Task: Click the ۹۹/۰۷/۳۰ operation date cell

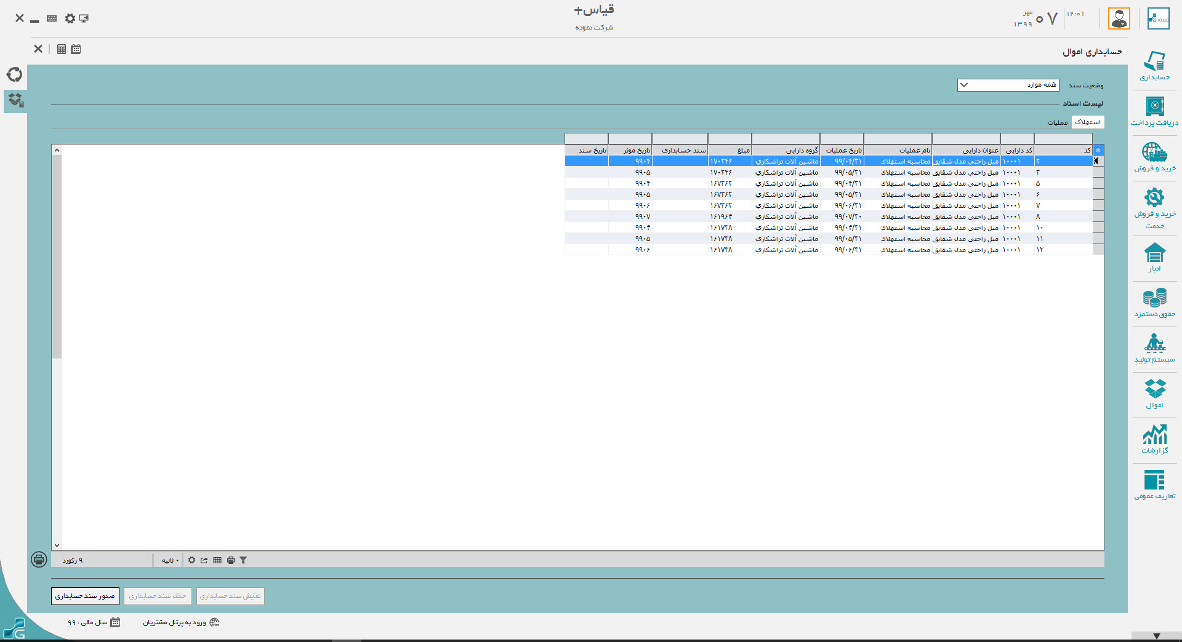Action: click(842, 216)
